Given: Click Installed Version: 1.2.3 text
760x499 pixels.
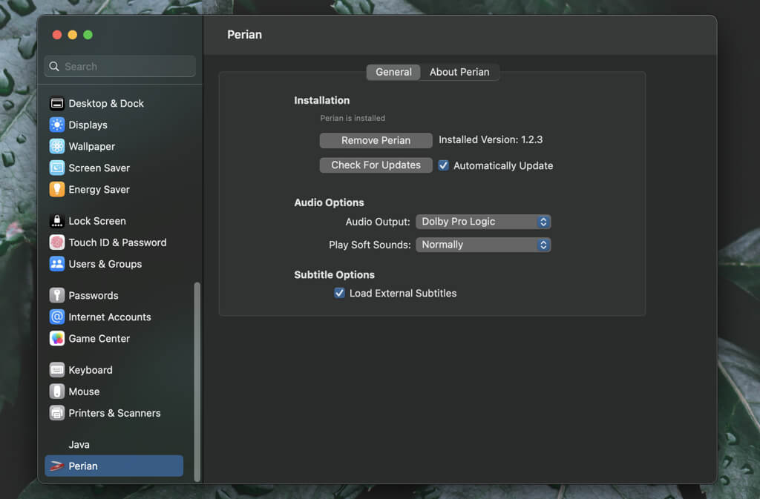Looking at the screenshot, I should (x=491, y=139).
